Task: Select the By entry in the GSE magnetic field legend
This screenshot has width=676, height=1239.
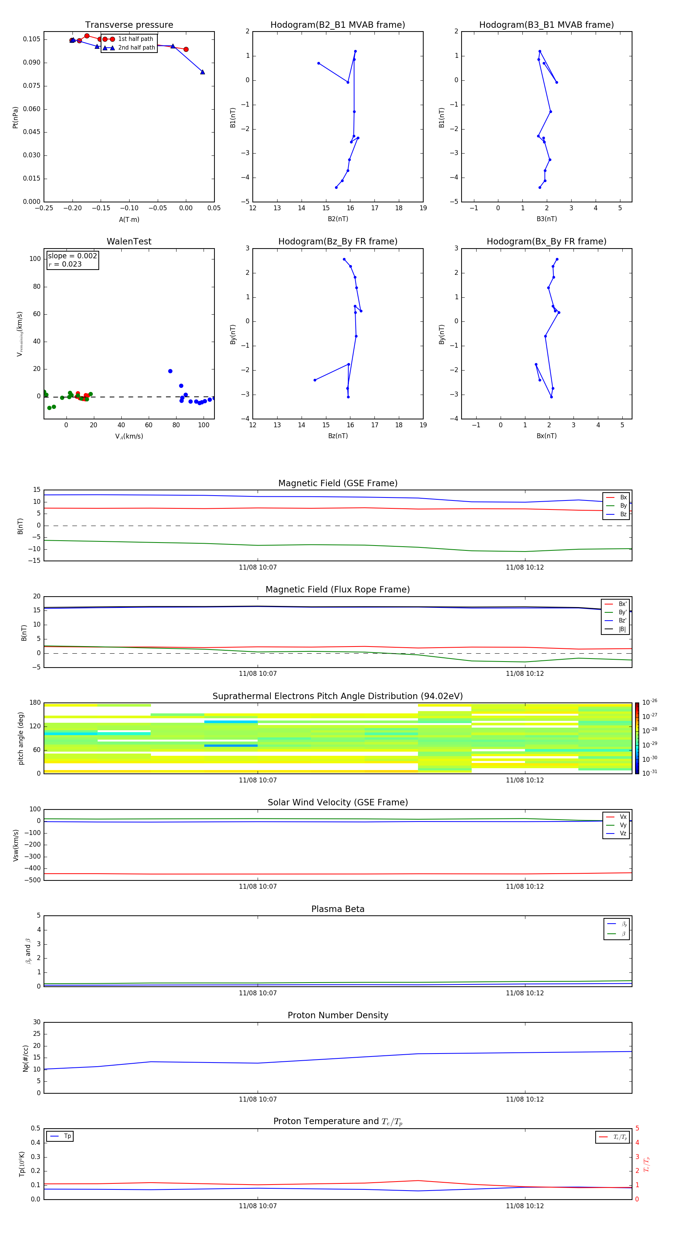Action: click(x=616, y=506)
